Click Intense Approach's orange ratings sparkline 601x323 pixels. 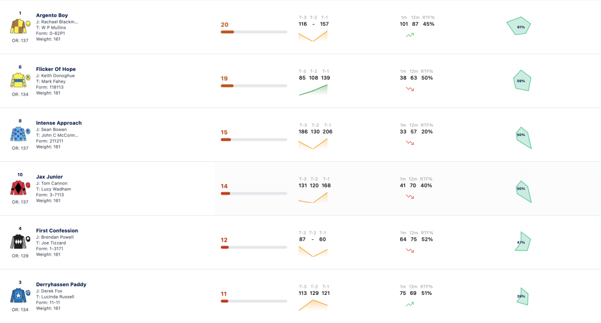click(x=313, y=144)
